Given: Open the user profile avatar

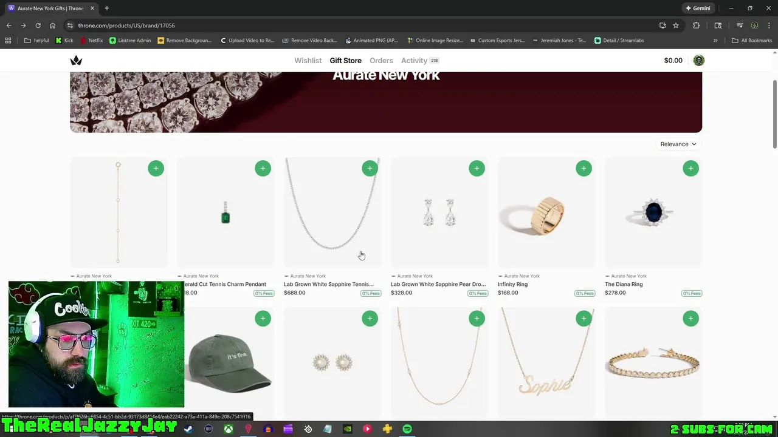Looking at the screenshot, I should (698, 60).
